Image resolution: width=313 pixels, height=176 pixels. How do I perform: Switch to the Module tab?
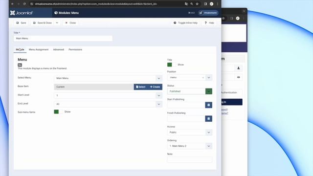coord(20,49)
